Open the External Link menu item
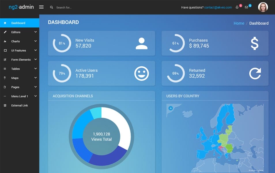275x173 pixels. click(20, 106)
